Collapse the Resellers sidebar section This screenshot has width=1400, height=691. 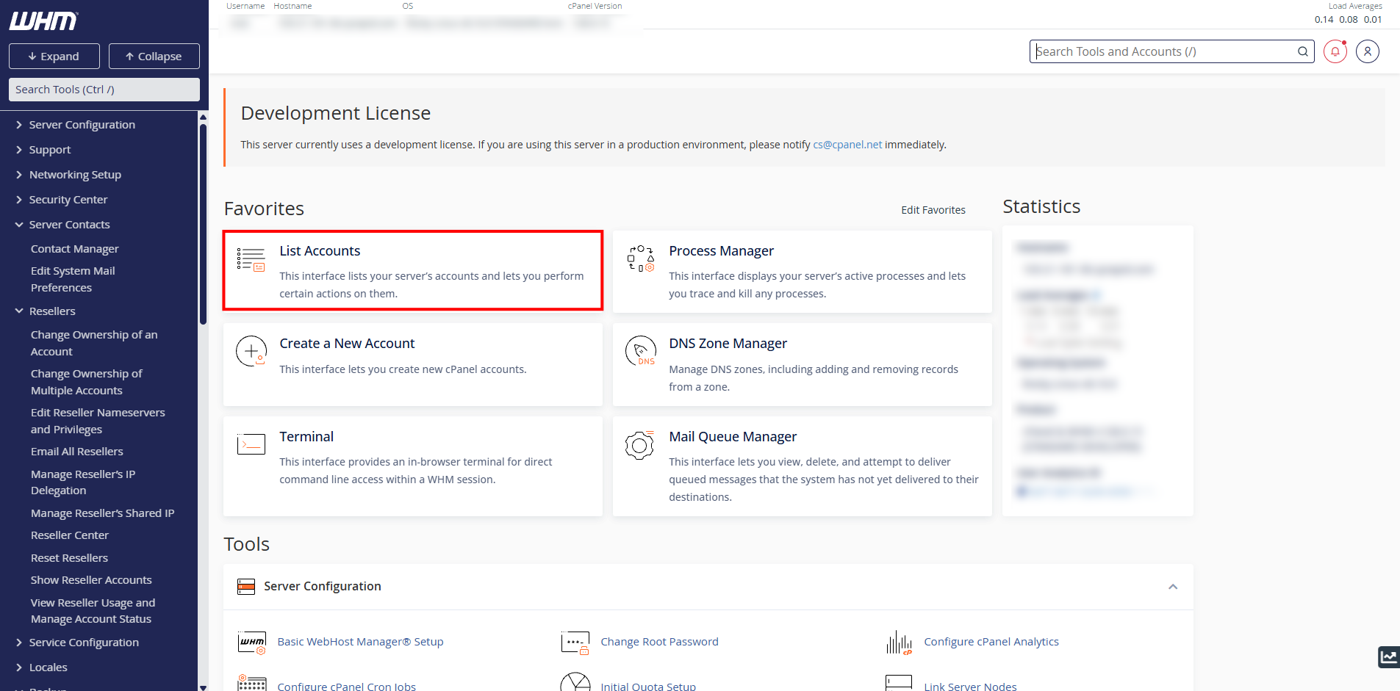click(52, 311)
